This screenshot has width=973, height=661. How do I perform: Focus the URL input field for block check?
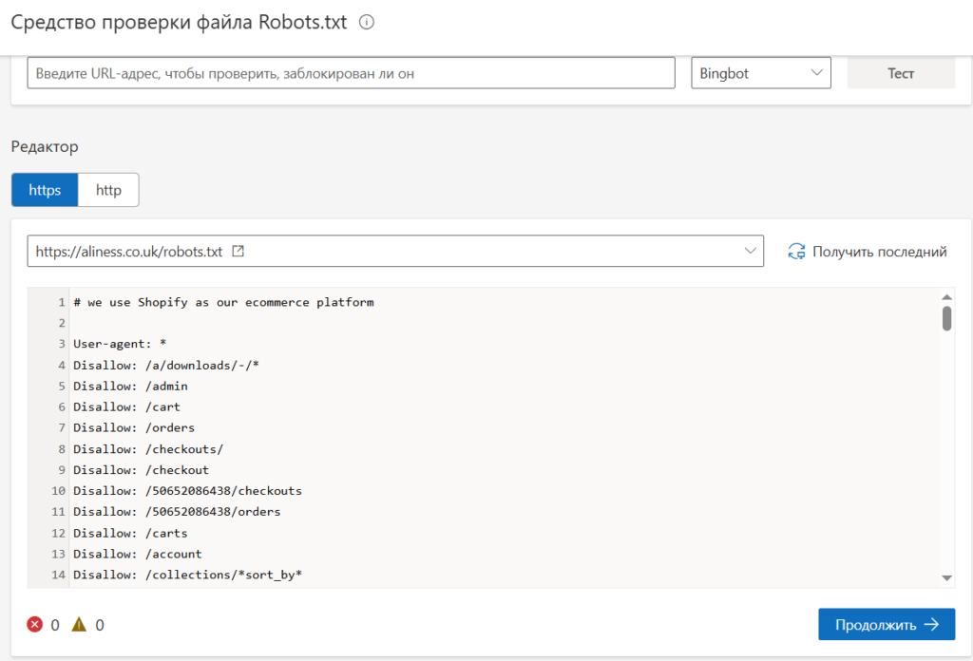tap(352, 73)
